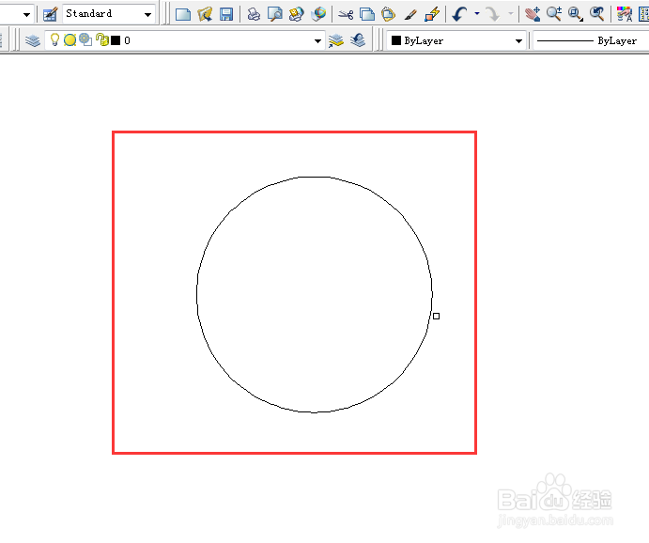Click the Plot printer icon
This screenshot has height=543, width=649.
click(x=254, y=14)
